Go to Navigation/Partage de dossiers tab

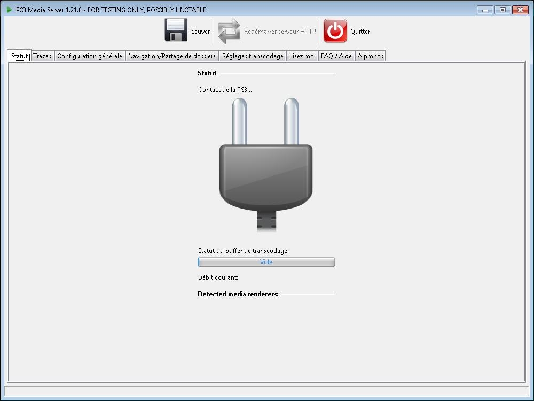(x=172, y=56)
